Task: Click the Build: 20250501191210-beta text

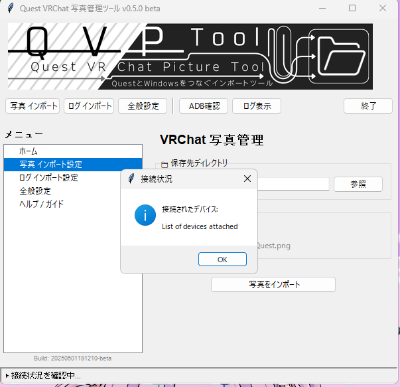Action: [72, 358]
